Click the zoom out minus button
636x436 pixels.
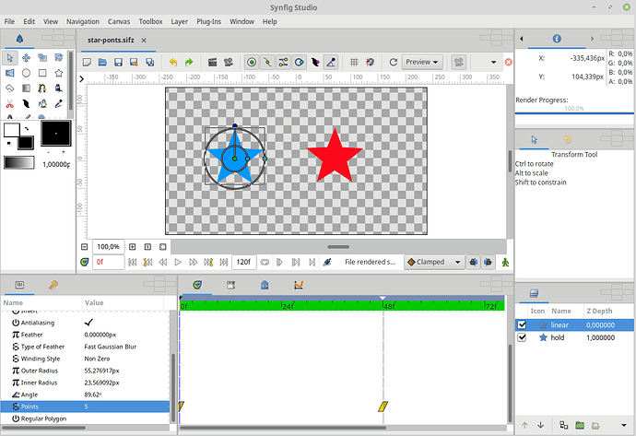point(85,247)
